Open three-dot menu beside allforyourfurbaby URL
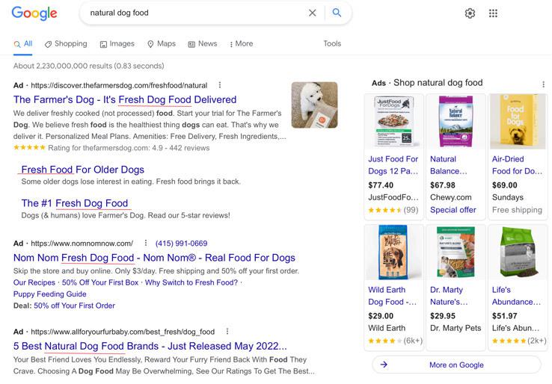Viewport: 552px width, 384px height. 227,332
